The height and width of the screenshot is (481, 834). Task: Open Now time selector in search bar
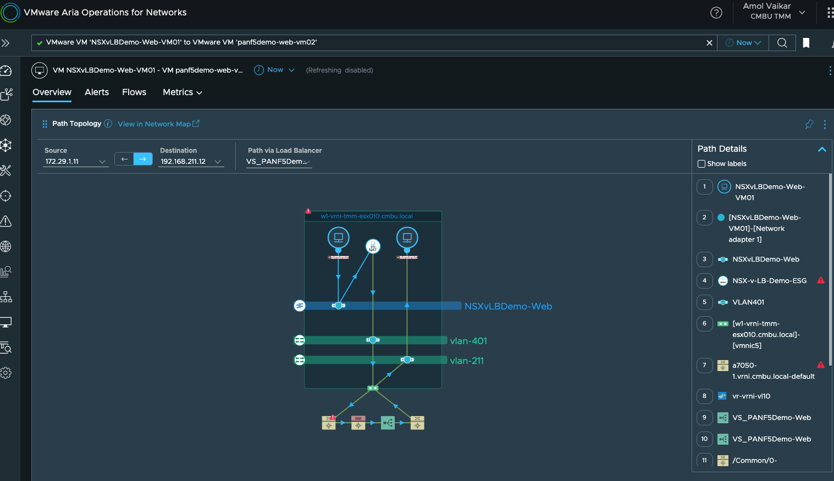click(743, 43)
